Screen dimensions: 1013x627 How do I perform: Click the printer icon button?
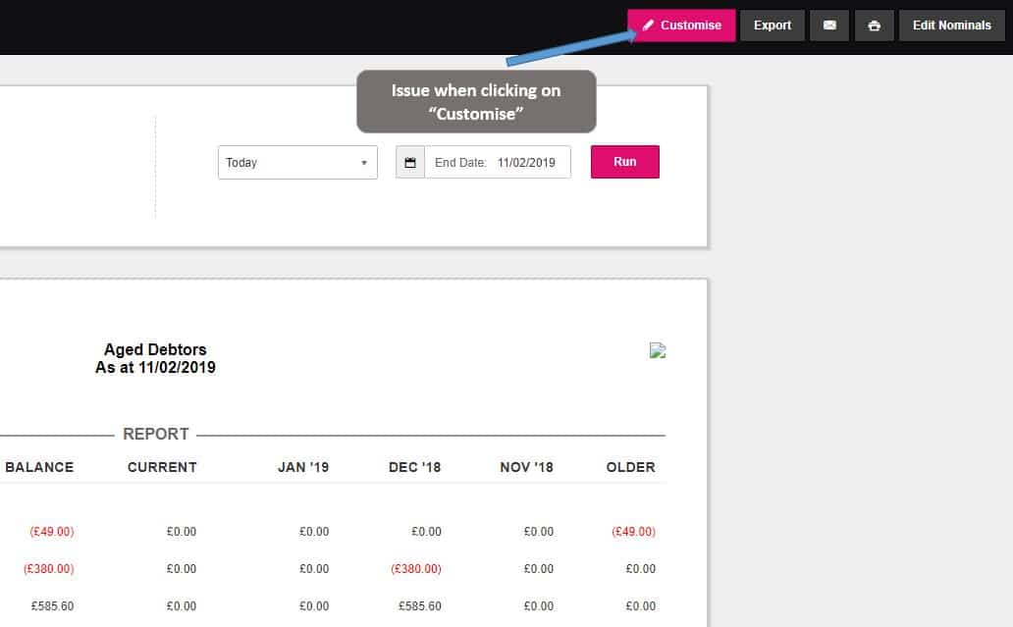point(874,26)
